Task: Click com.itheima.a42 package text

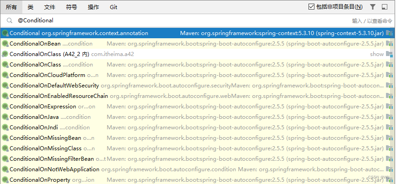Action: click(113, 54)
